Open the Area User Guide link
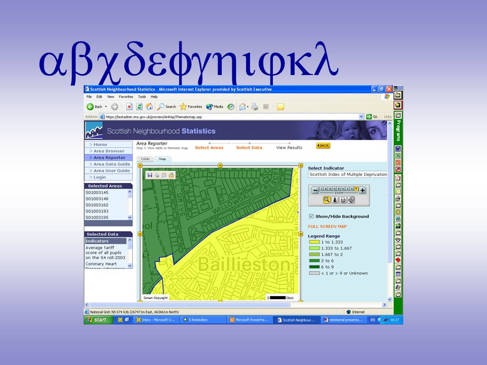 click(109, 170)
